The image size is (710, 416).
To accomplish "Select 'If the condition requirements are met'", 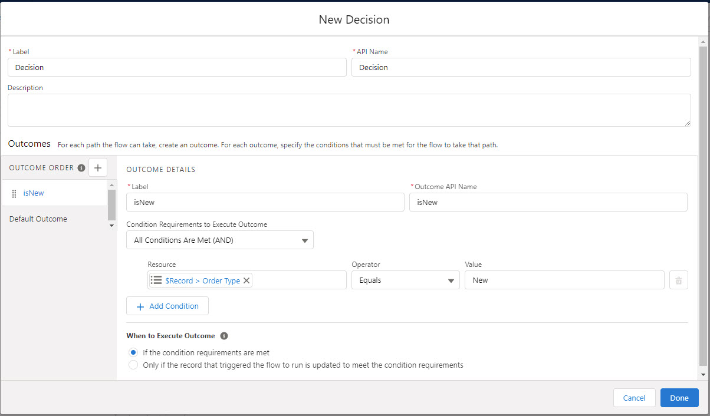I will point(133,352).
